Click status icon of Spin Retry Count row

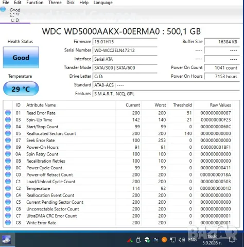(8, 154)
